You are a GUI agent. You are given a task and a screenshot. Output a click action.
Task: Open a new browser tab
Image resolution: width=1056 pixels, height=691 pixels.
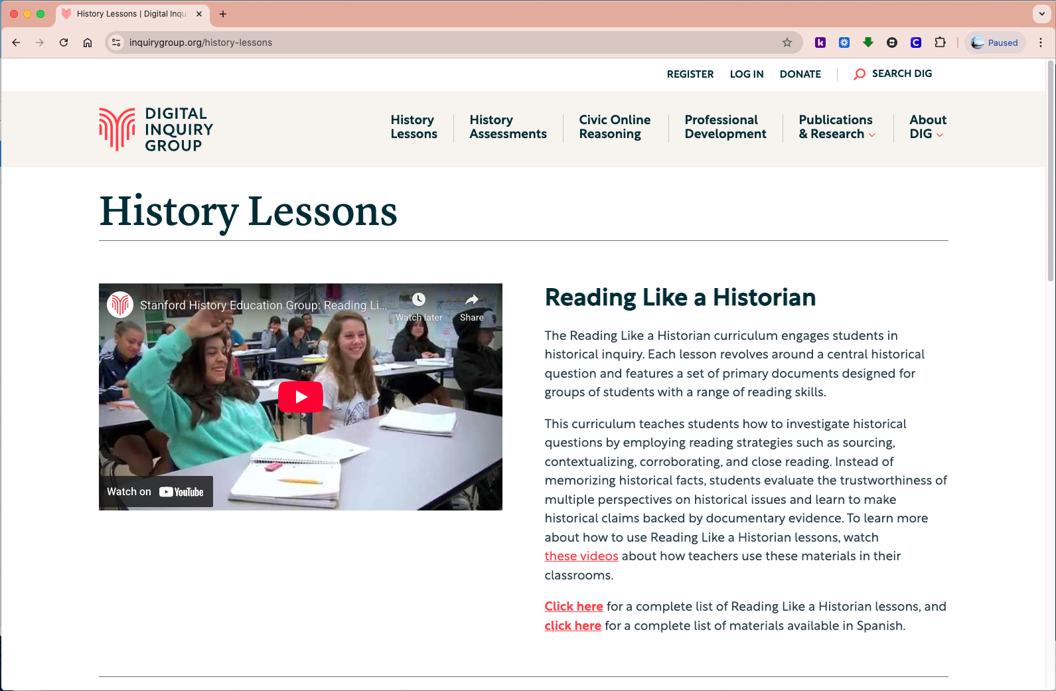(x=223, y=14)
